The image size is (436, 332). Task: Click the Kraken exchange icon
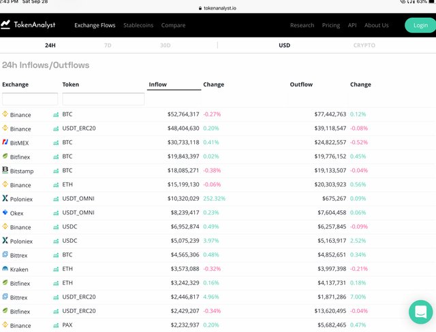click(x=5, y=269)
